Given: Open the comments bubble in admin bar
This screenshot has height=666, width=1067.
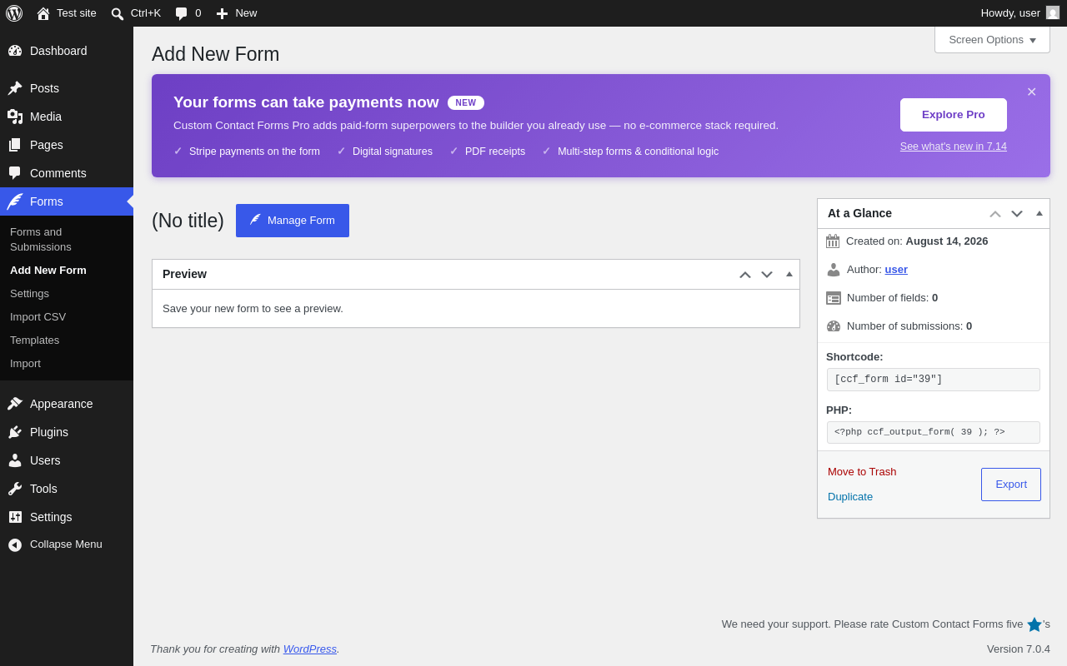Looking at the screenshot, I should (181, 13).
